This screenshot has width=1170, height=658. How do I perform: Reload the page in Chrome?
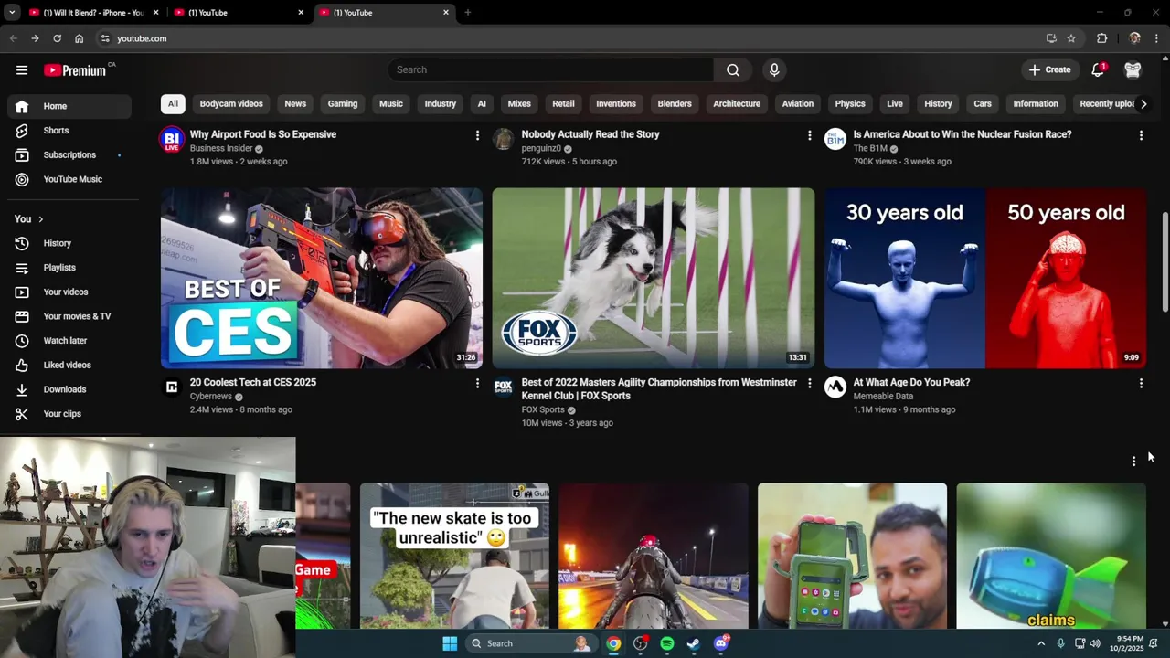pyautogui.click(x=57, y=38)
